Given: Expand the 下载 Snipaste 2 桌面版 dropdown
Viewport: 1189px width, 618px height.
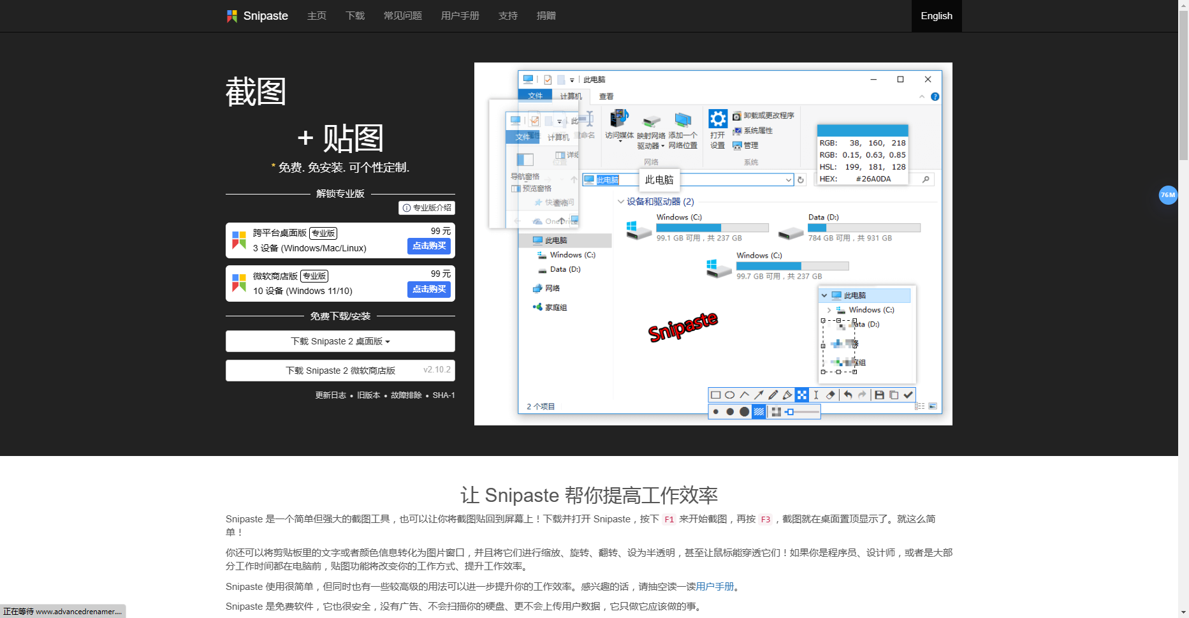Looking at the screenshot, I should point(340,341).
